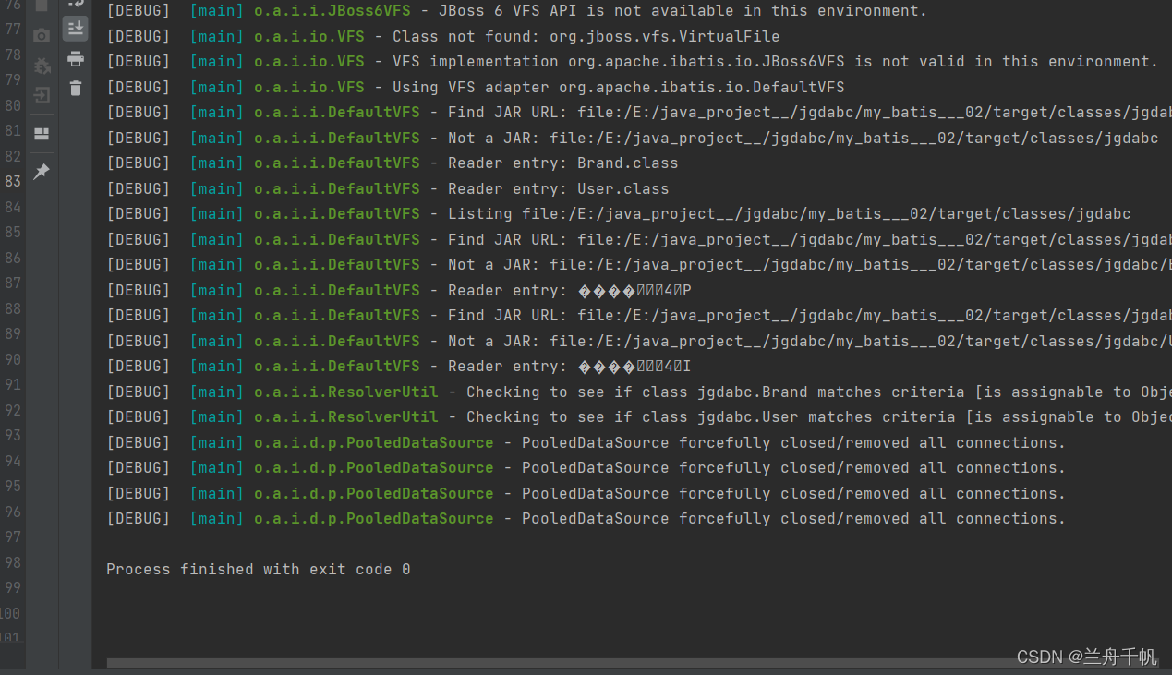This screenshot has width=1172, height=675.
Task: Click the last 'PooledDataSource forcefully closed' line
Action: [586, 519]
